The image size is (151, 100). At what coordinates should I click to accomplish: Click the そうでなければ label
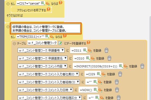[15, 16]
